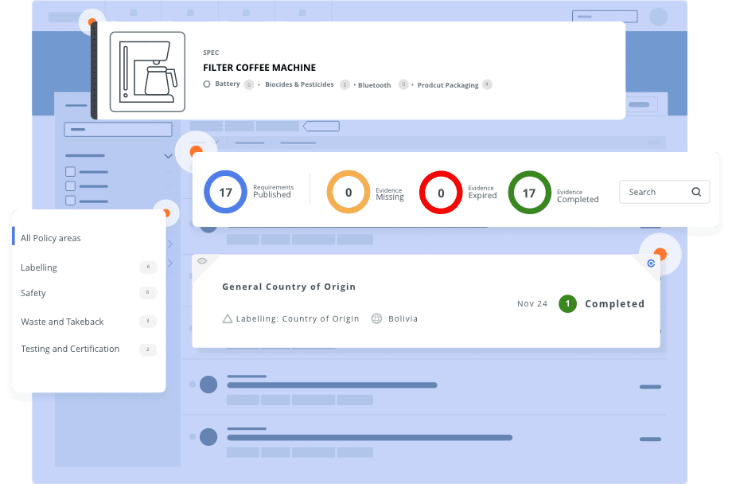Click the search magnifier icon

[x=696, y=192]
